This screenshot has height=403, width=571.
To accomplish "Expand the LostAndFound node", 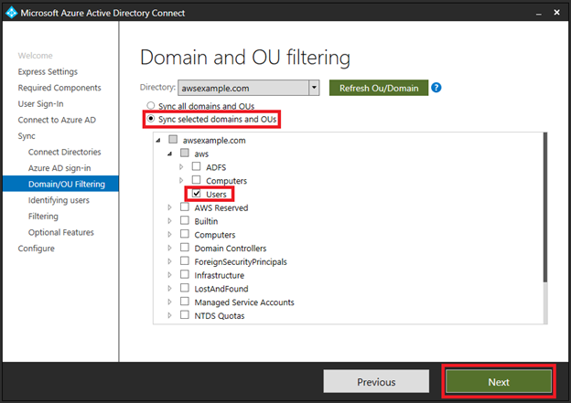I will click(169, 289).
